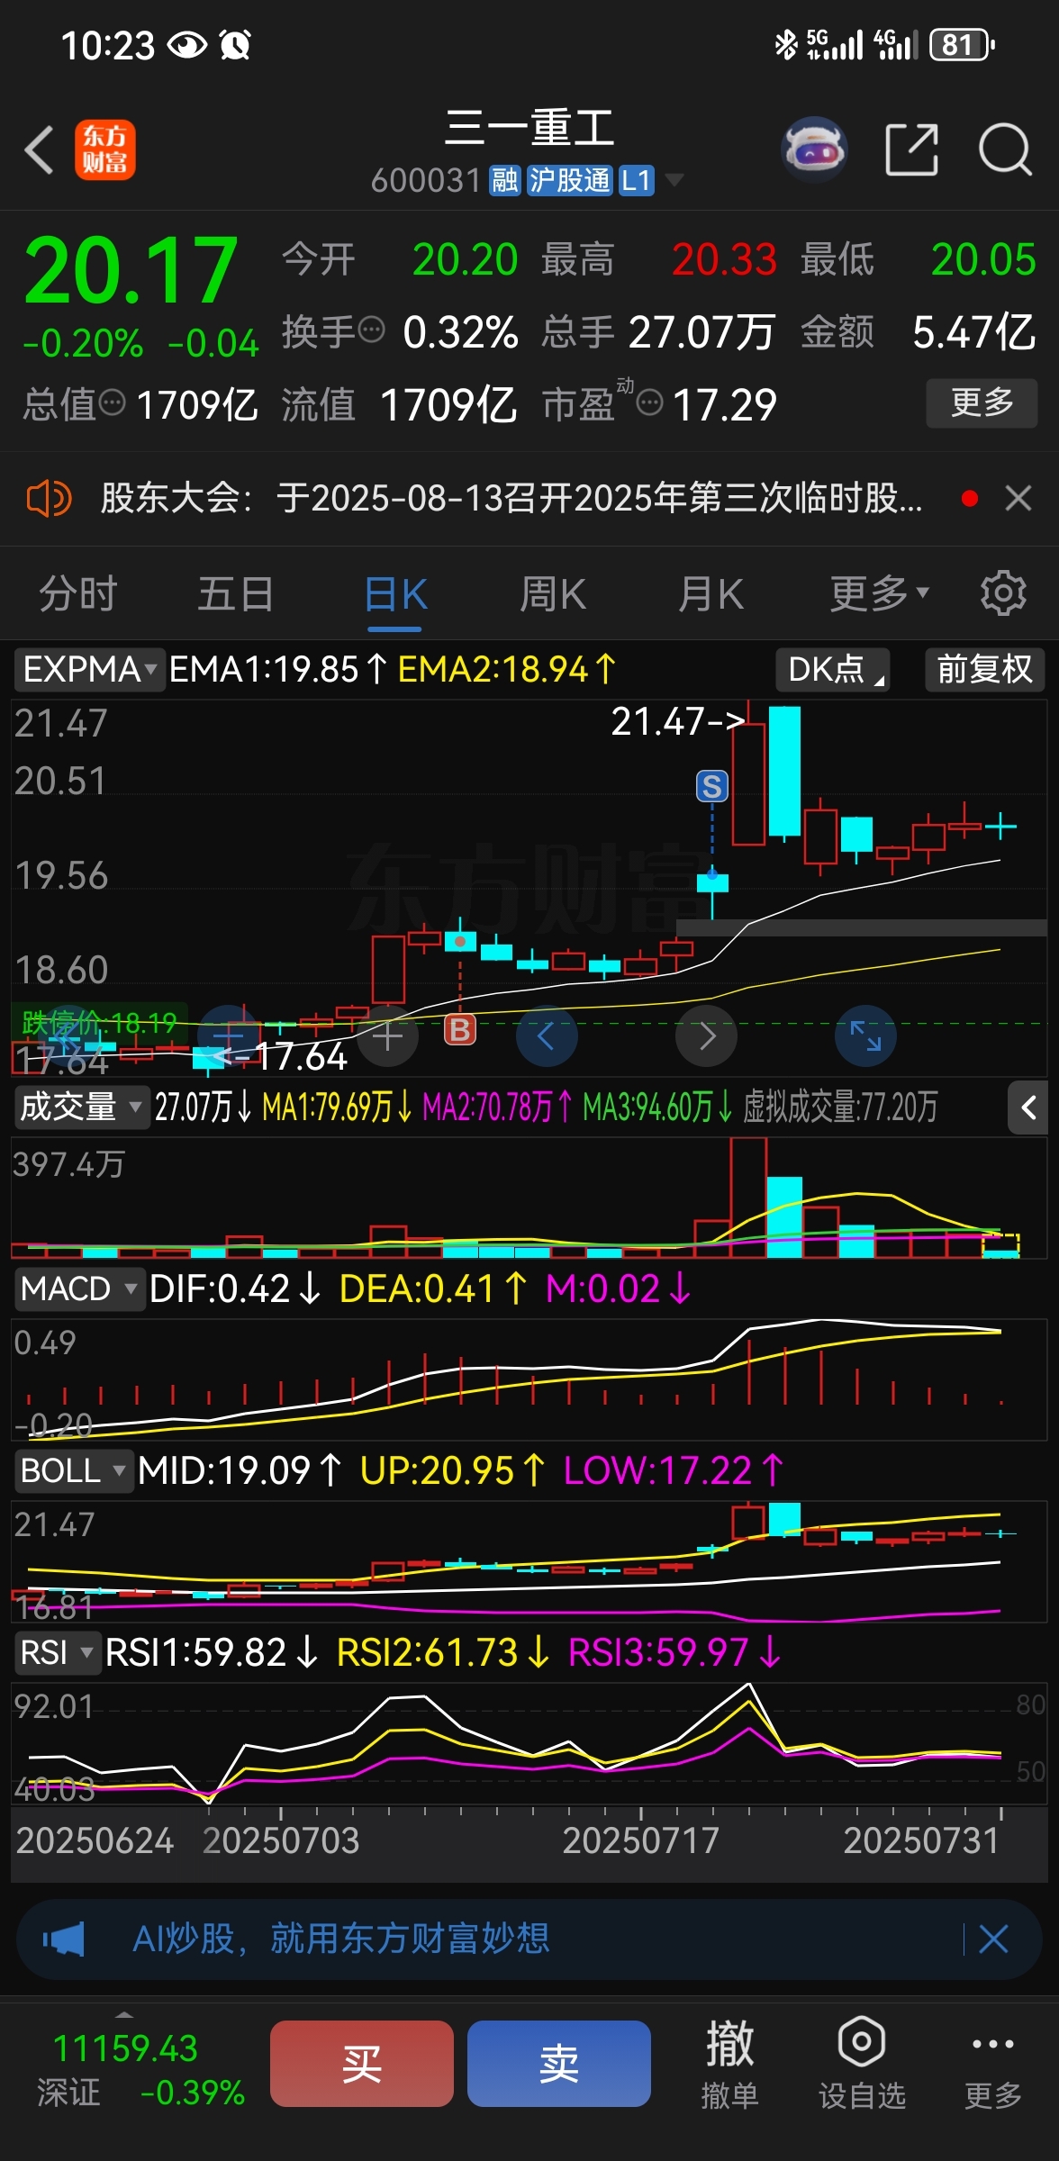
Task: Open the search magnifier icon
Action: coord(1005,149)
